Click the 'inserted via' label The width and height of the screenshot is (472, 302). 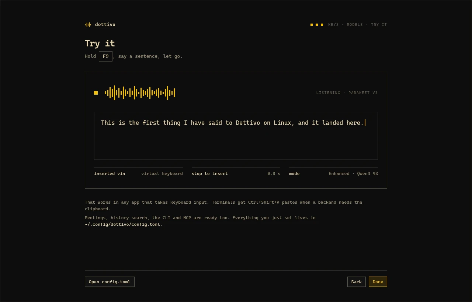point(110,173)
